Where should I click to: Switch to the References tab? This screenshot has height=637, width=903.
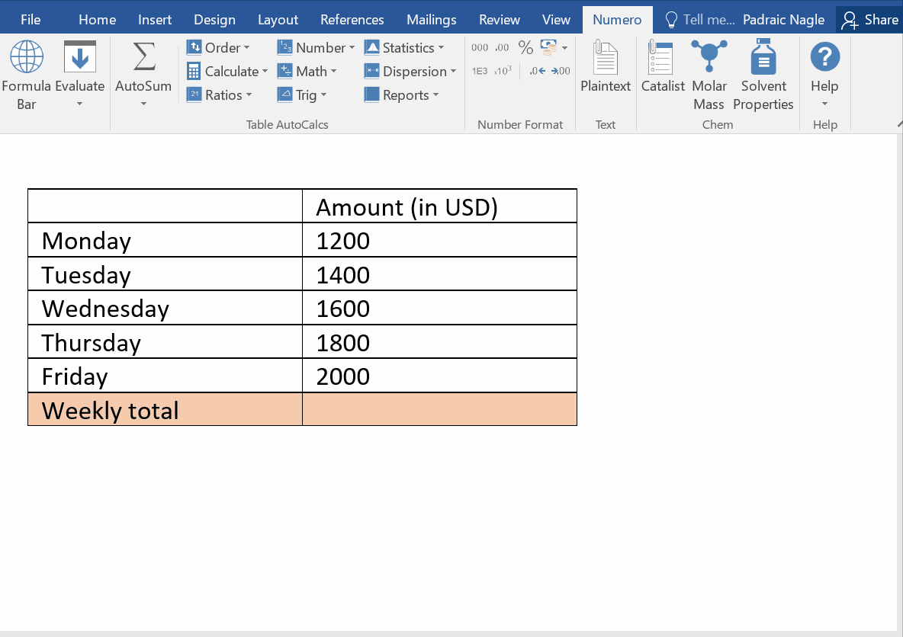click(x=352, y=20)
